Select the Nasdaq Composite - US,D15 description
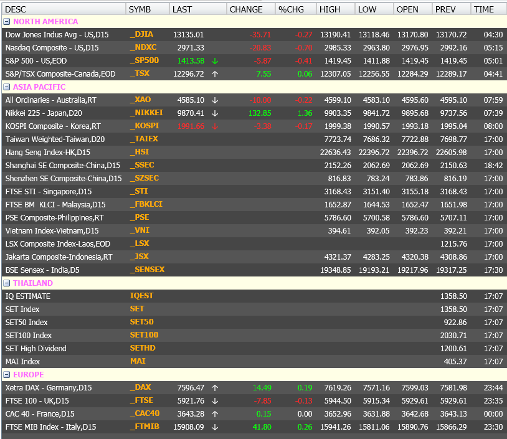The width and height of the screenshot is (507, 439). [x=52, y=48]
